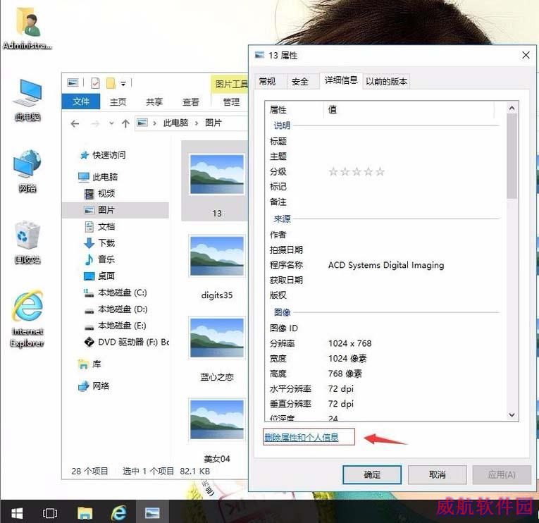539x523 pixels.
Task: Select DVD 驱动器 (F:) in navigation pane
Action: point(127,342)
